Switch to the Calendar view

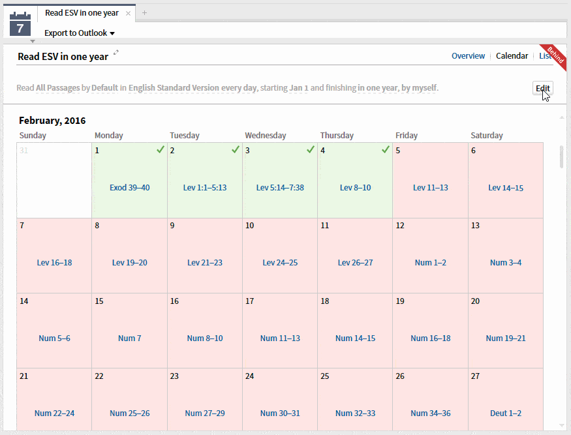pyautogui.click(x=512, y=56)
